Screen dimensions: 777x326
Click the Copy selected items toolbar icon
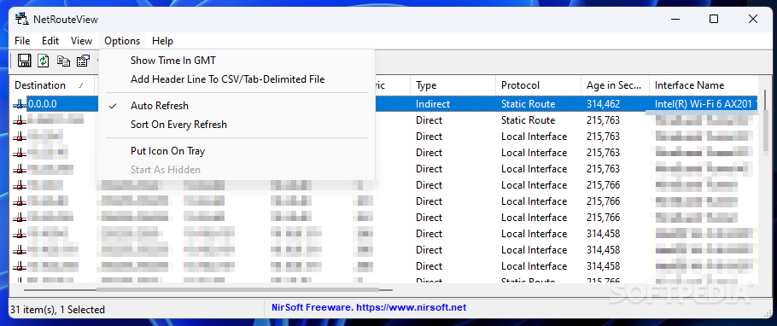(63, 61)
